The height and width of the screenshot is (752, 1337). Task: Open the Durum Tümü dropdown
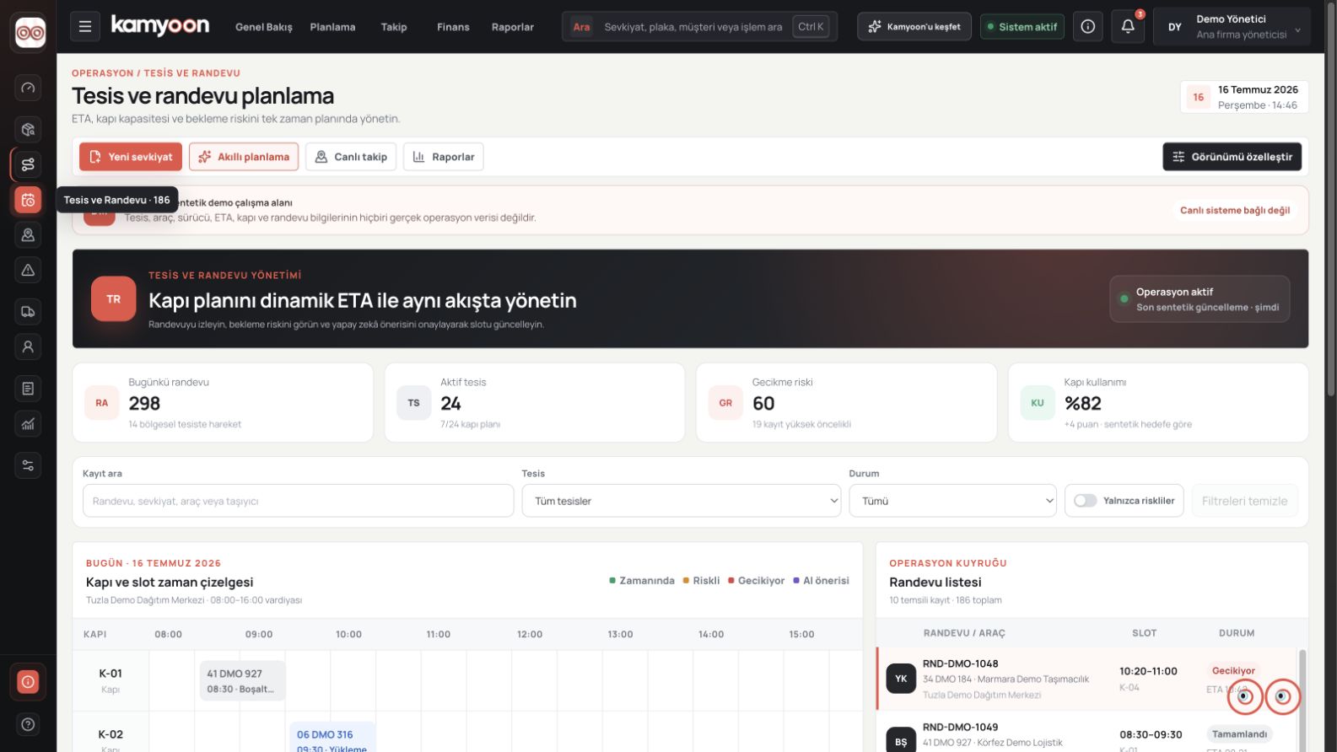(952, 501)
